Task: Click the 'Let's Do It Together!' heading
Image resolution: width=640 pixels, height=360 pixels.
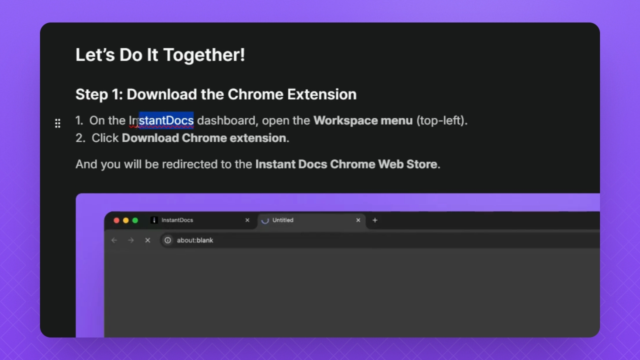Action: click(160, 54)
